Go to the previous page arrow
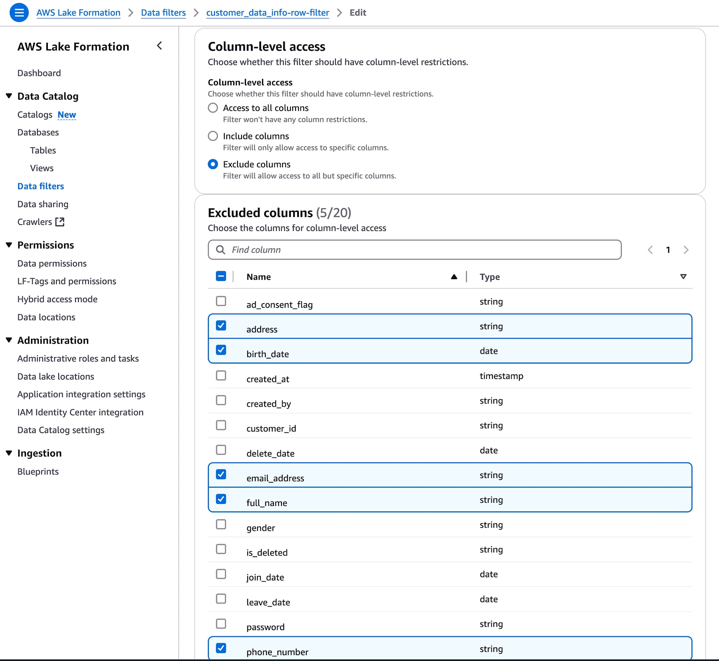The width and height of the screenshot is (719, 661). point(650,250)
